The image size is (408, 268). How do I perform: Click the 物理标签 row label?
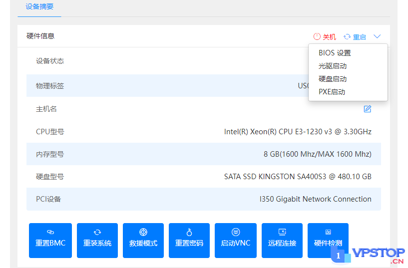click(50, 86)
